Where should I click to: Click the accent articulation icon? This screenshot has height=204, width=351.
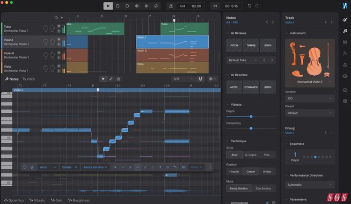tap(130, 167)
